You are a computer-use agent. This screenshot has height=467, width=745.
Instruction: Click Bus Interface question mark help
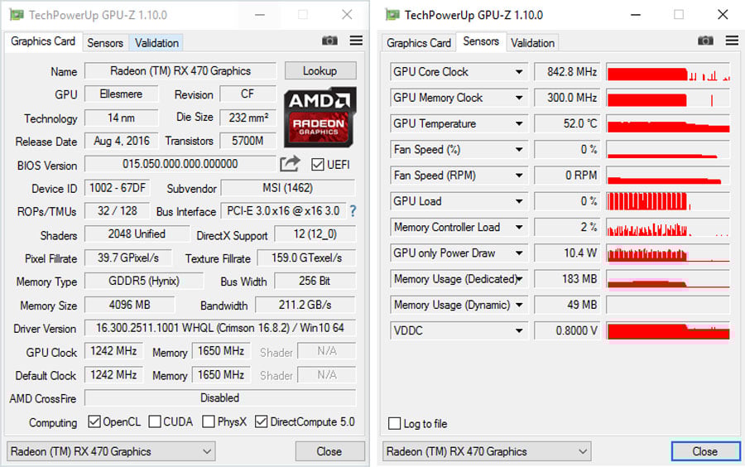(353, 211)
